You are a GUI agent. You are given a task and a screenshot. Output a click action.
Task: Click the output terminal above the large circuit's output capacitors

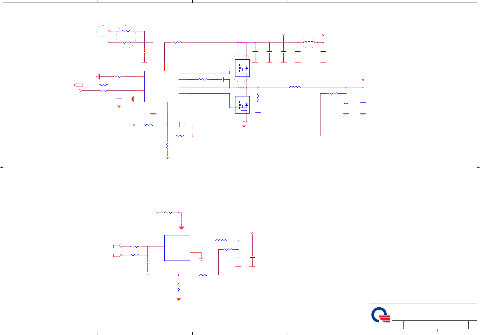pos(363,80)
